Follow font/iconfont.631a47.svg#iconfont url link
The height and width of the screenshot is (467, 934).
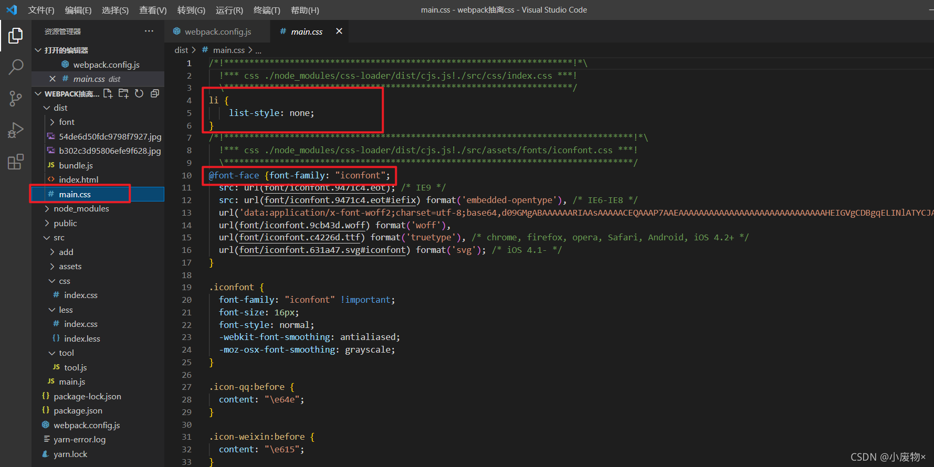pos(322,250)
